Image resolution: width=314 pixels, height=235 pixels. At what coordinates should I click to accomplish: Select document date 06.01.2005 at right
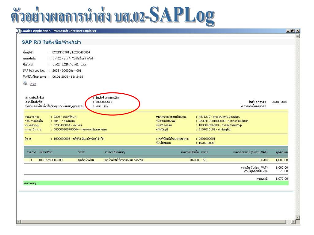[x=279, y=102]
